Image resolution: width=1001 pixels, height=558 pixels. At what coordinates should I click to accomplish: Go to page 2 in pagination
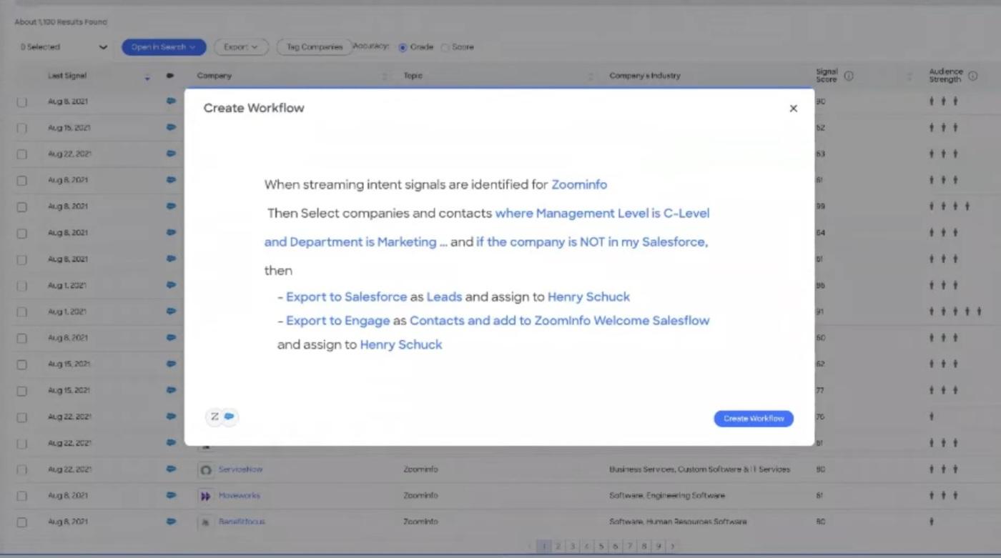tap(558, 547)
